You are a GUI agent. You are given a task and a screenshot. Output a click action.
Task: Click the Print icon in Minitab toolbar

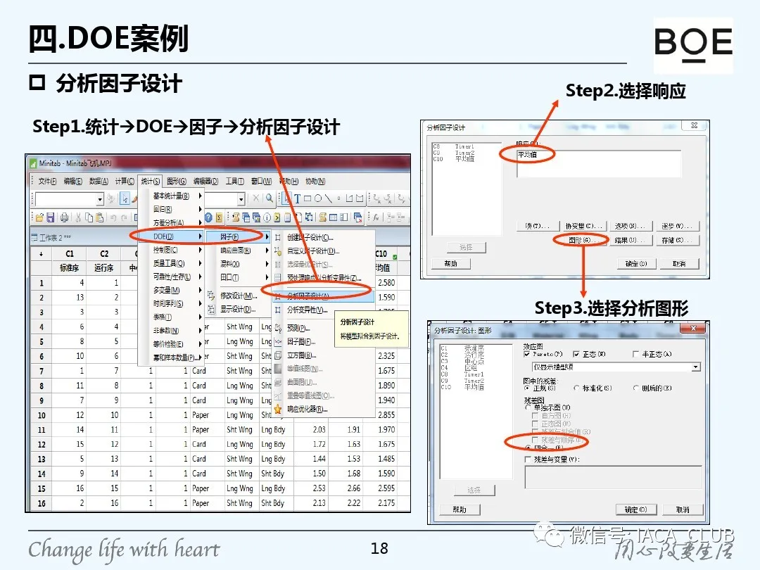click(x=64, y=217)
